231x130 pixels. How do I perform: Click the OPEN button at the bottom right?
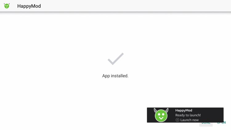(221, 123)
